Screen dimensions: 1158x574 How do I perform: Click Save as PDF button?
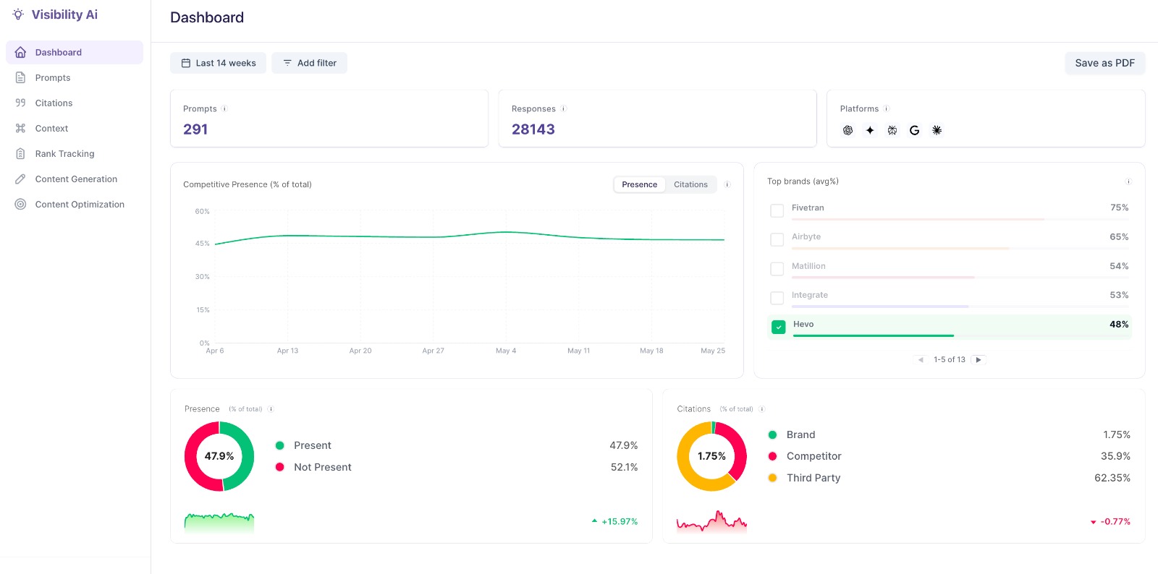pos(1104,63)
